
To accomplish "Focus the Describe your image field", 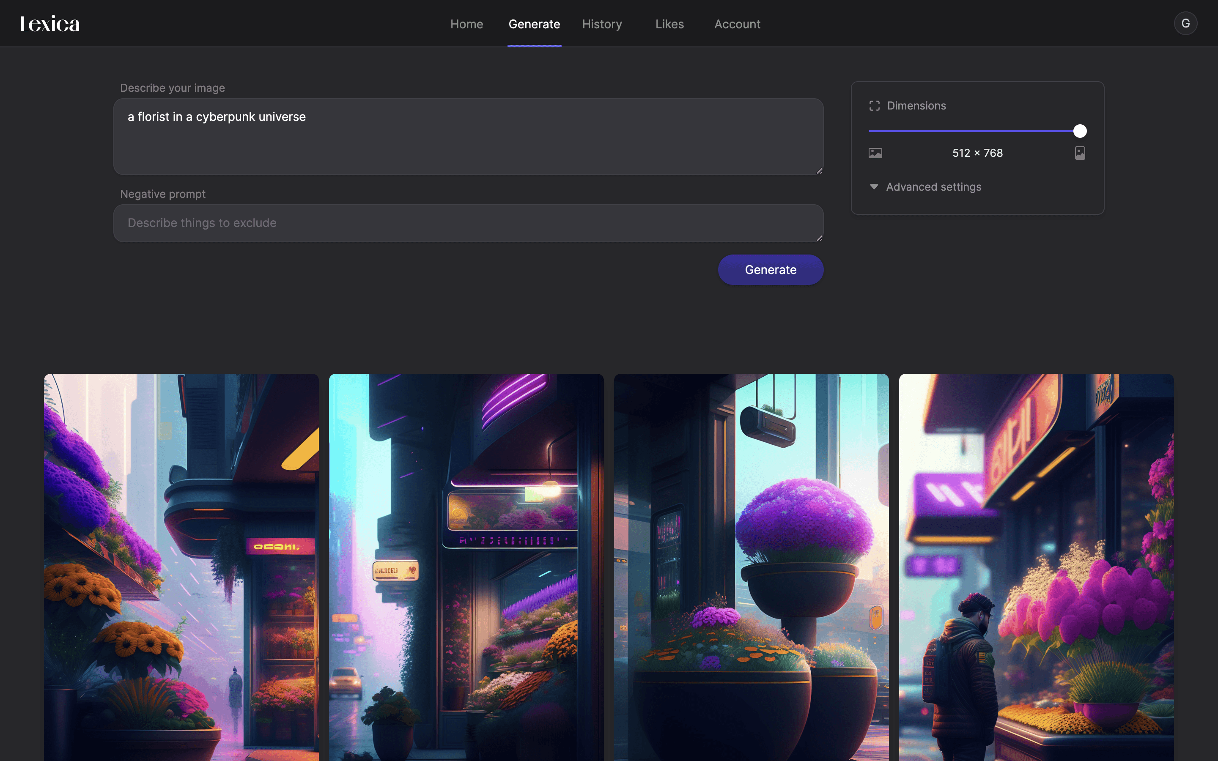I will 468,137.
